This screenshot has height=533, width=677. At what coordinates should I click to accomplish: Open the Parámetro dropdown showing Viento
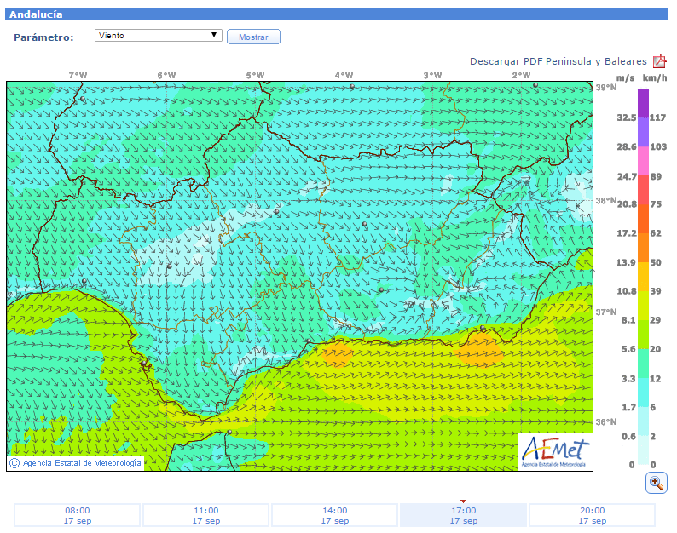pos(159,36)
